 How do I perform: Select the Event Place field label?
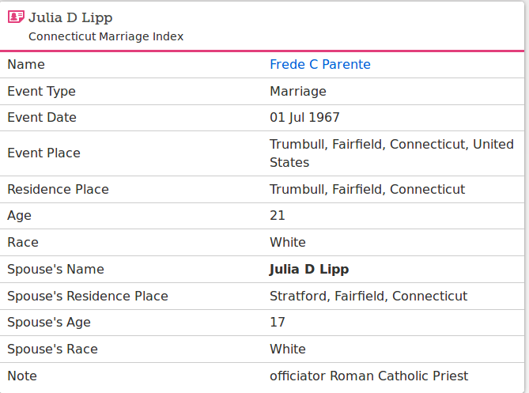click(x=43, y=153)
